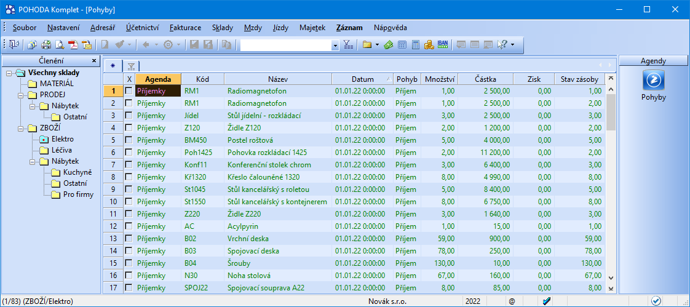The width and height of the screenshot is (690, 307).
Task: Click the gold coins toolbar icon
Action: [x=429, y=45]
